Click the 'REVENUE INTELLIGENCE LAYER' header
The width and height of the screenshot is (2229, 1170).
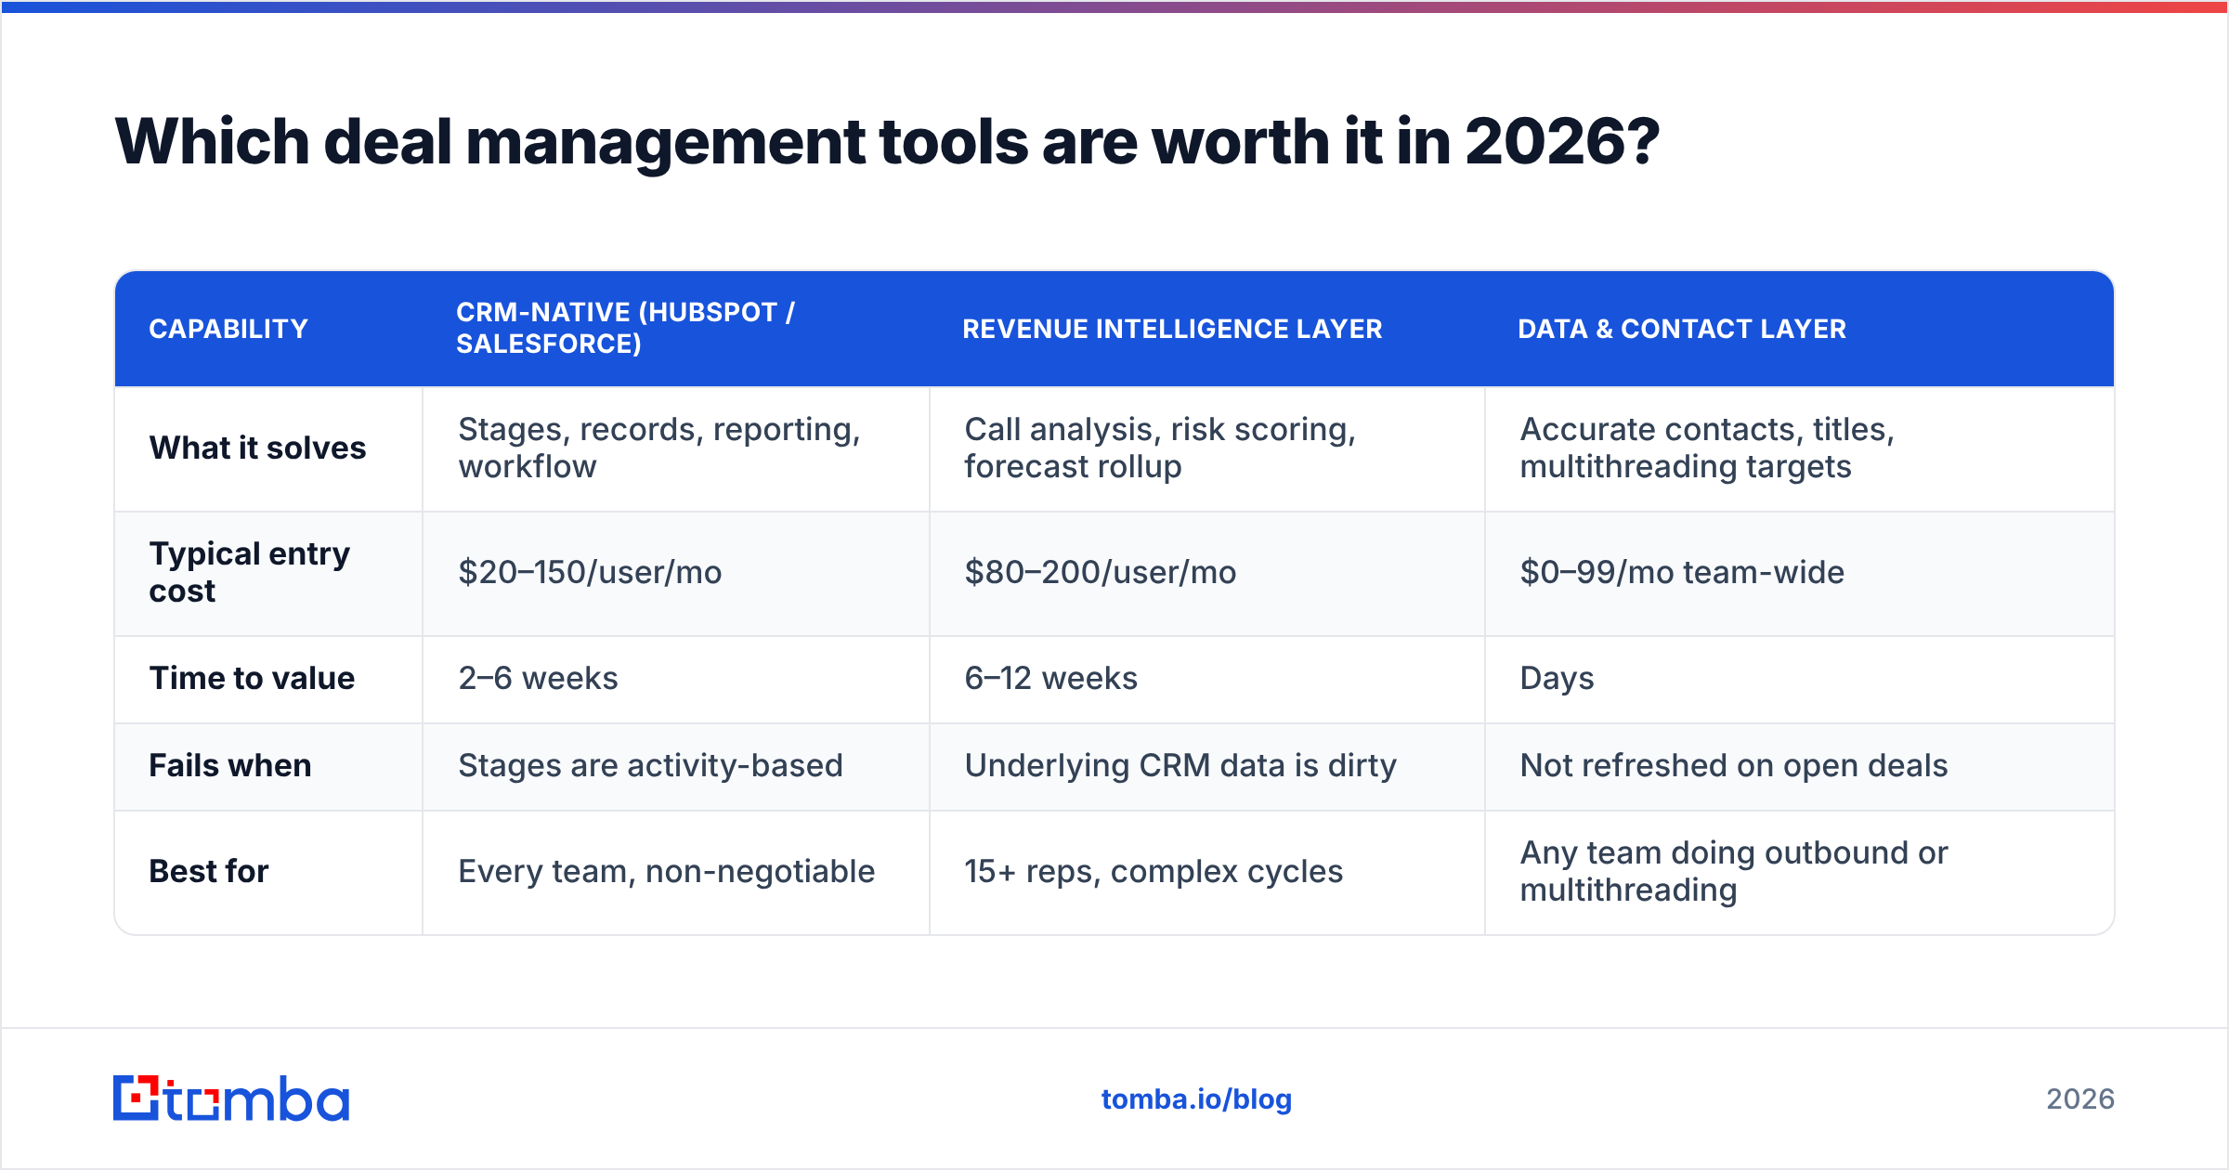pyautogui.click(x=1172, y=329)
